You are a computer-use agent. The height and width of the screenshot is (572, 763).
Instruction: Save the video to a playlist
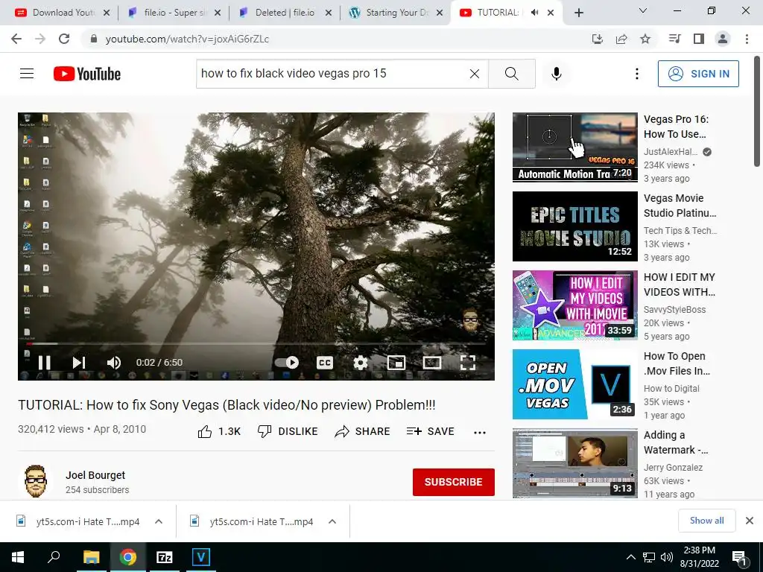point(430,431)
